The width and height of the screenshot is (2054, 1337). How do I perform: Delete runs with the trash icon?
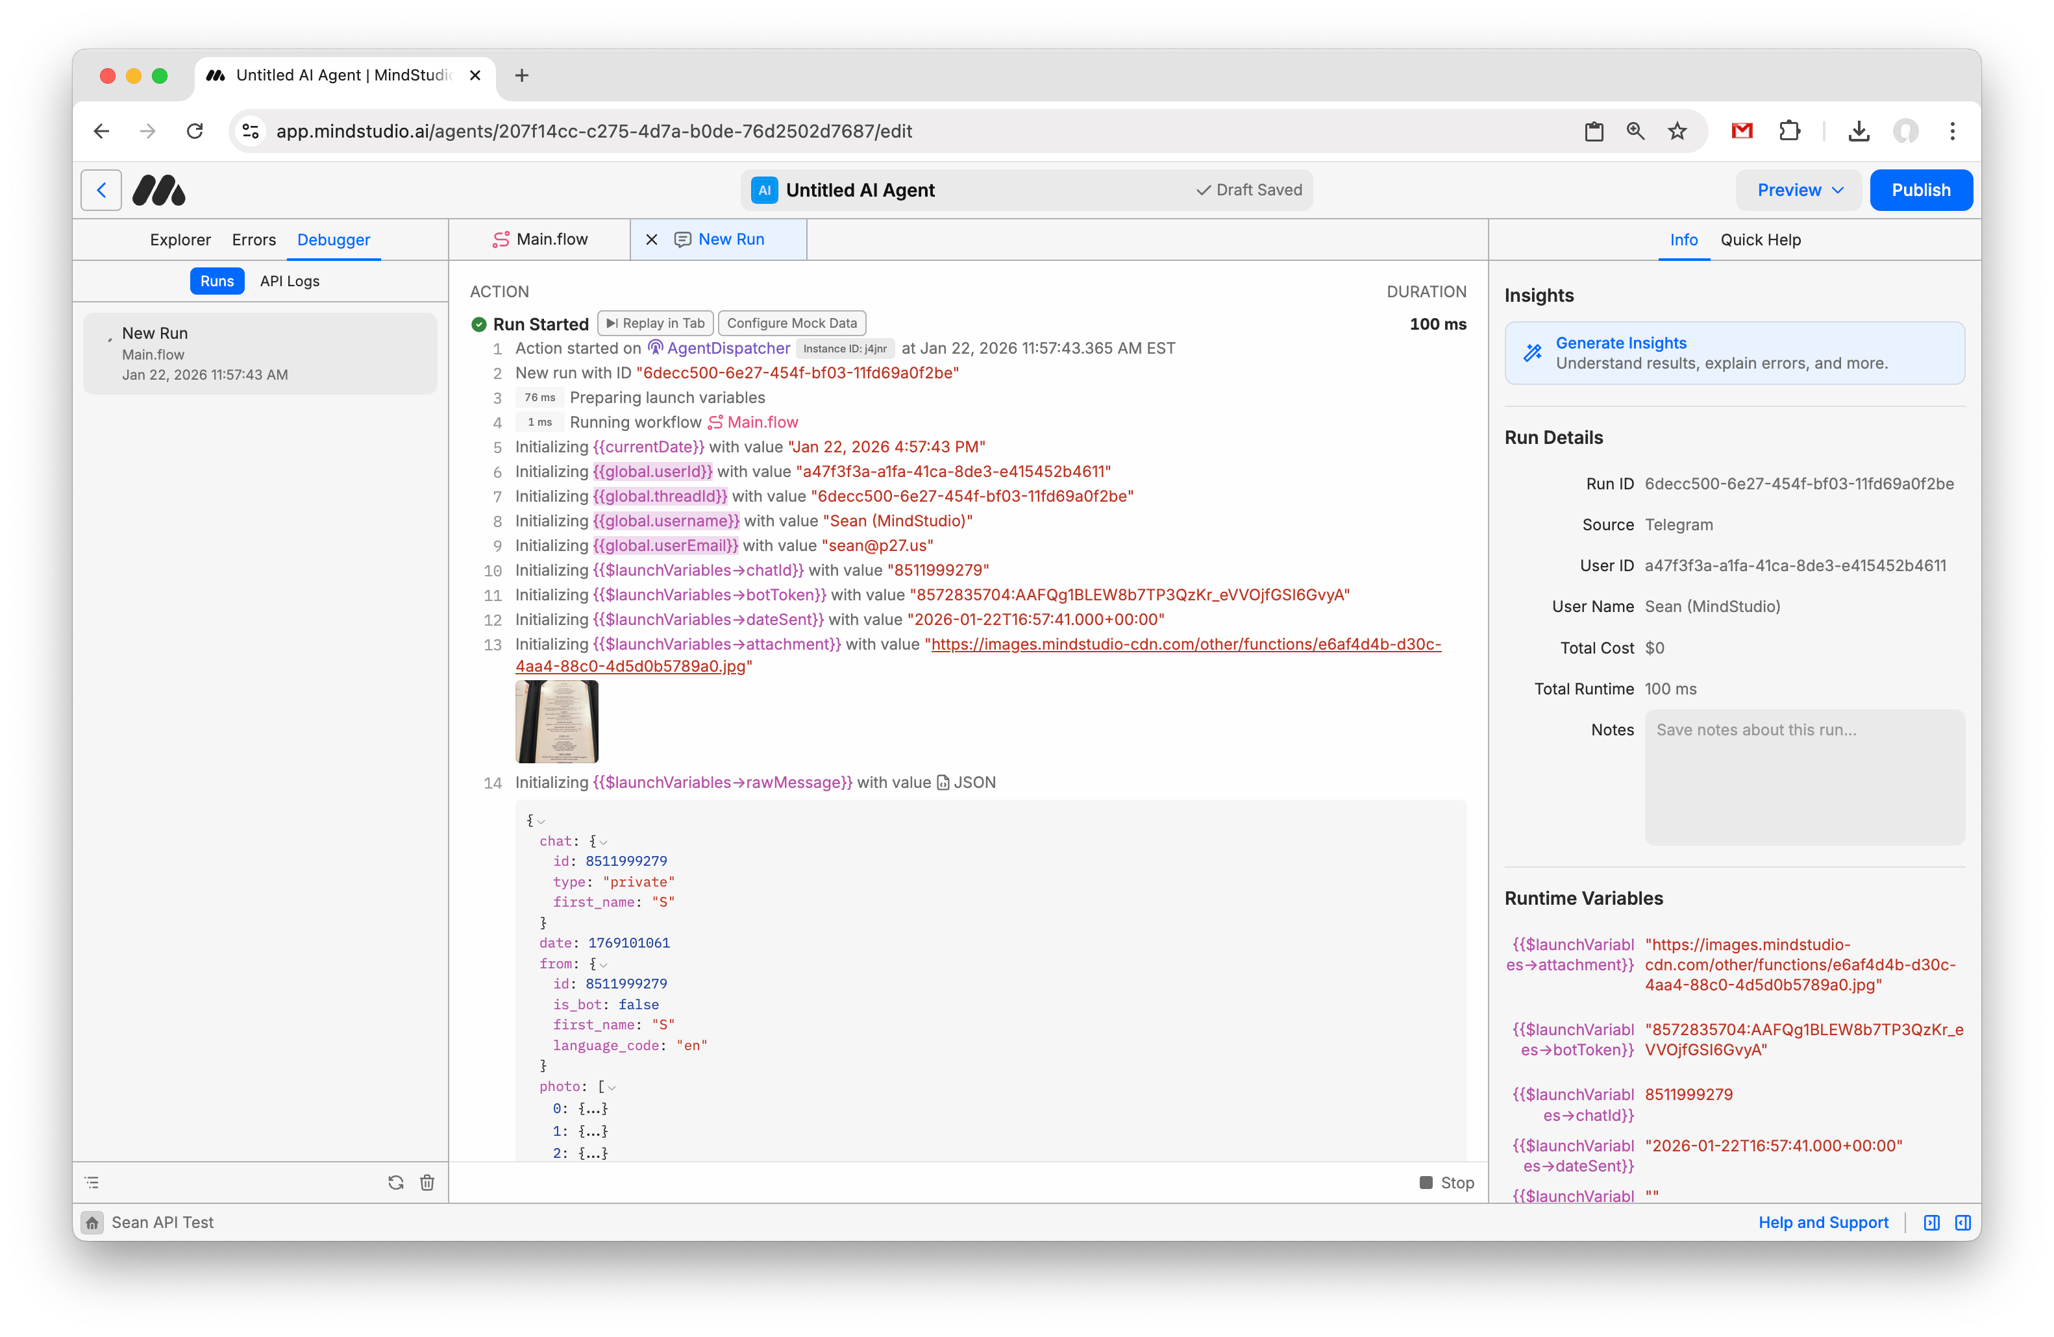click(427, 1183)
